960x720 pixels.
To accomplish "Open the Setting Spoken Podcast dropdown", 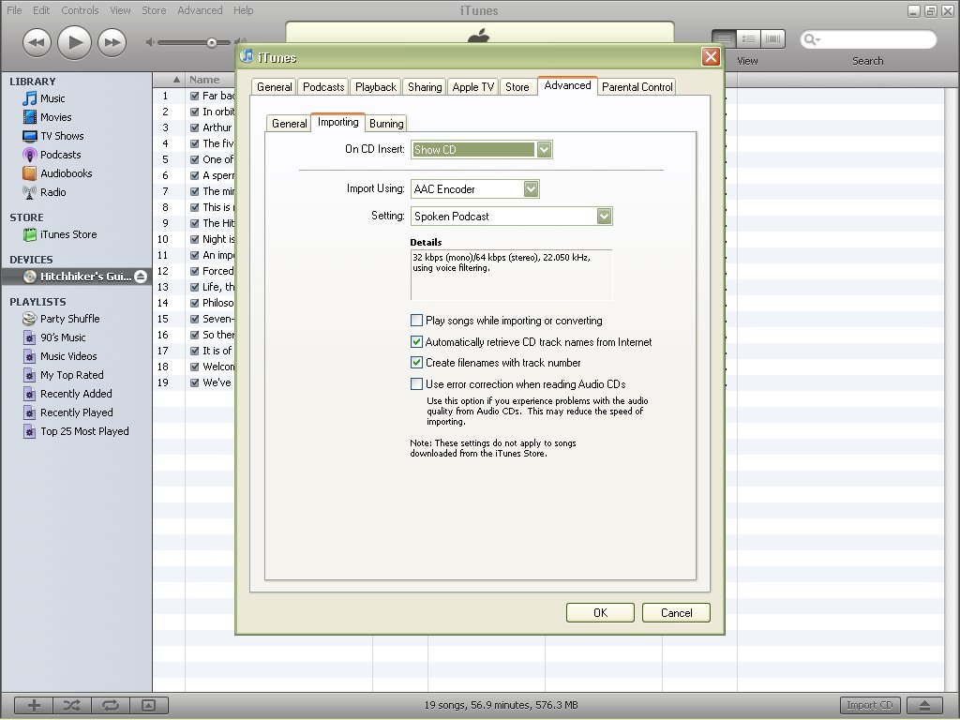I will pos(512,217).
